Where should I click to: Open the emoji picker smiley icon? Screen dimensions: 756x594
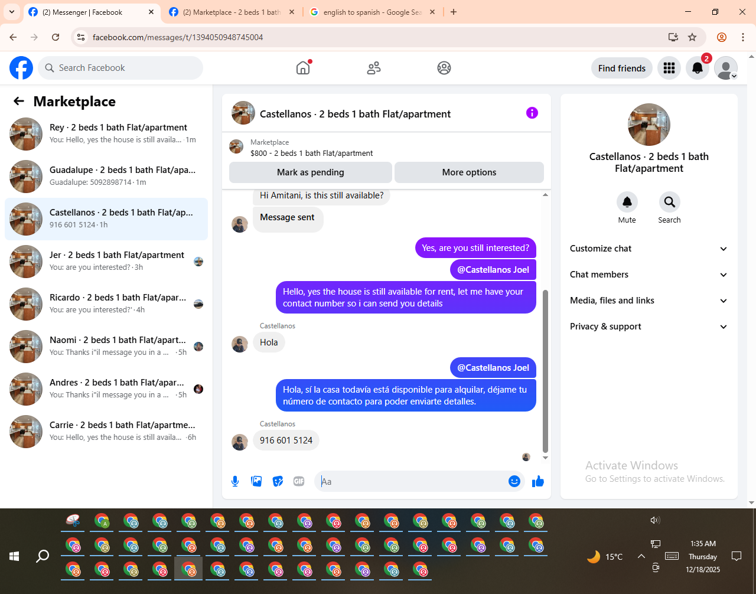pos(514,481)
